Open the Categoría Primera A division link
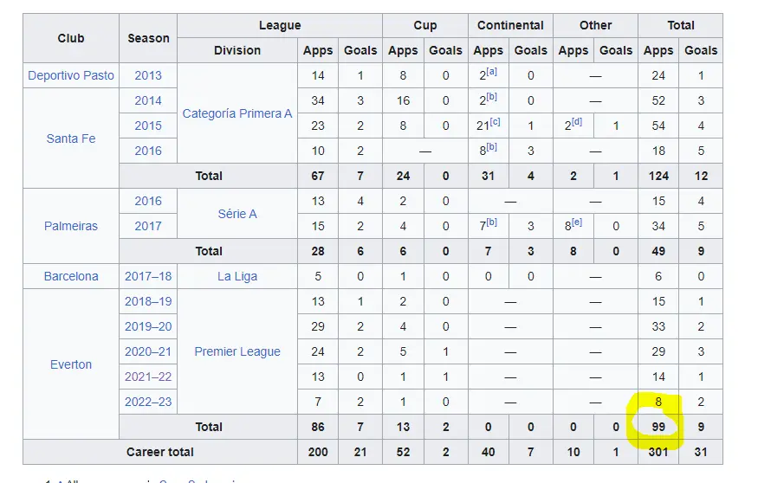This screenshot has height=483, width=771. pyautogui.click(x=237, y=113)
